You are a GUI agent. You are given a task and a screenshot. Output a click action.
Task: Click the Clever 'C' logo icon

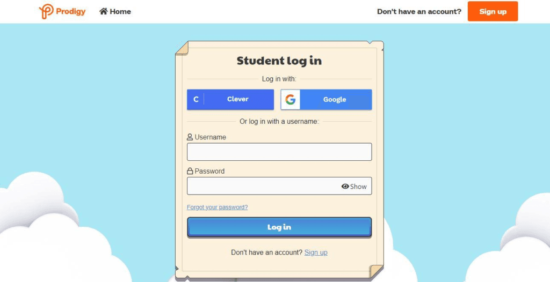pyautogui.click(x=196, y=100)
